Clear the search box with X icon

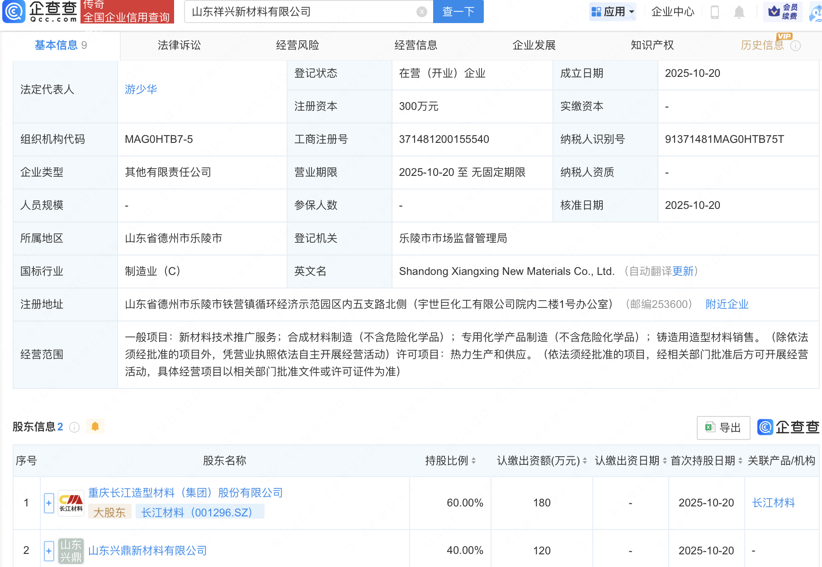pyautogui.click(x=421, y=12)
